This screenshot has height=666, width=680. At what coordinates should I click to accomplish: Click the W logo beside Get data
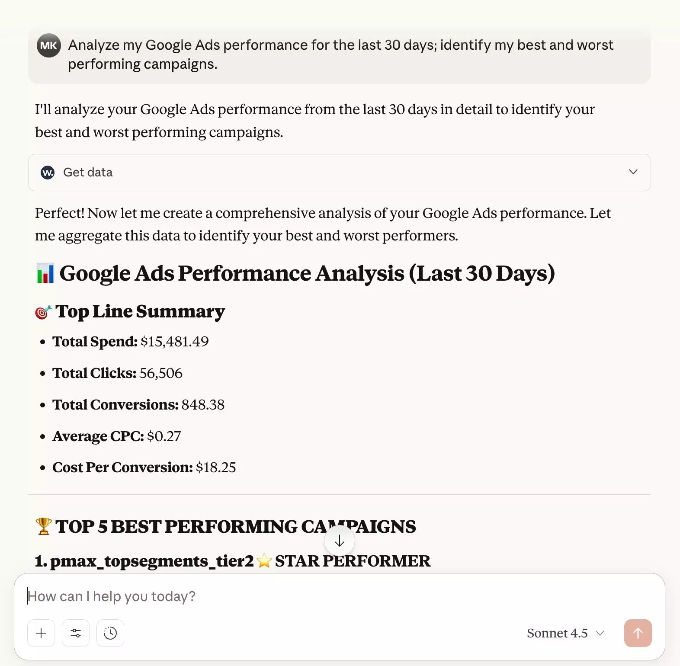(x=48, y=173)
